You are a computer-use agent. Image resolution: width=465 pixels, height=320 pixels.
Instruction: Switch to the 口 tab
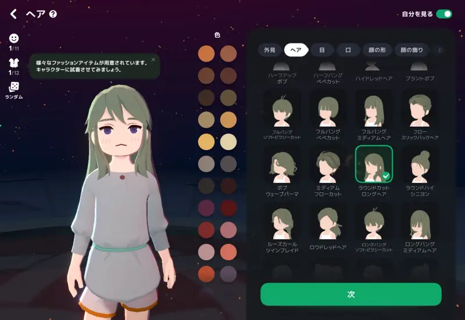[348, 50]
